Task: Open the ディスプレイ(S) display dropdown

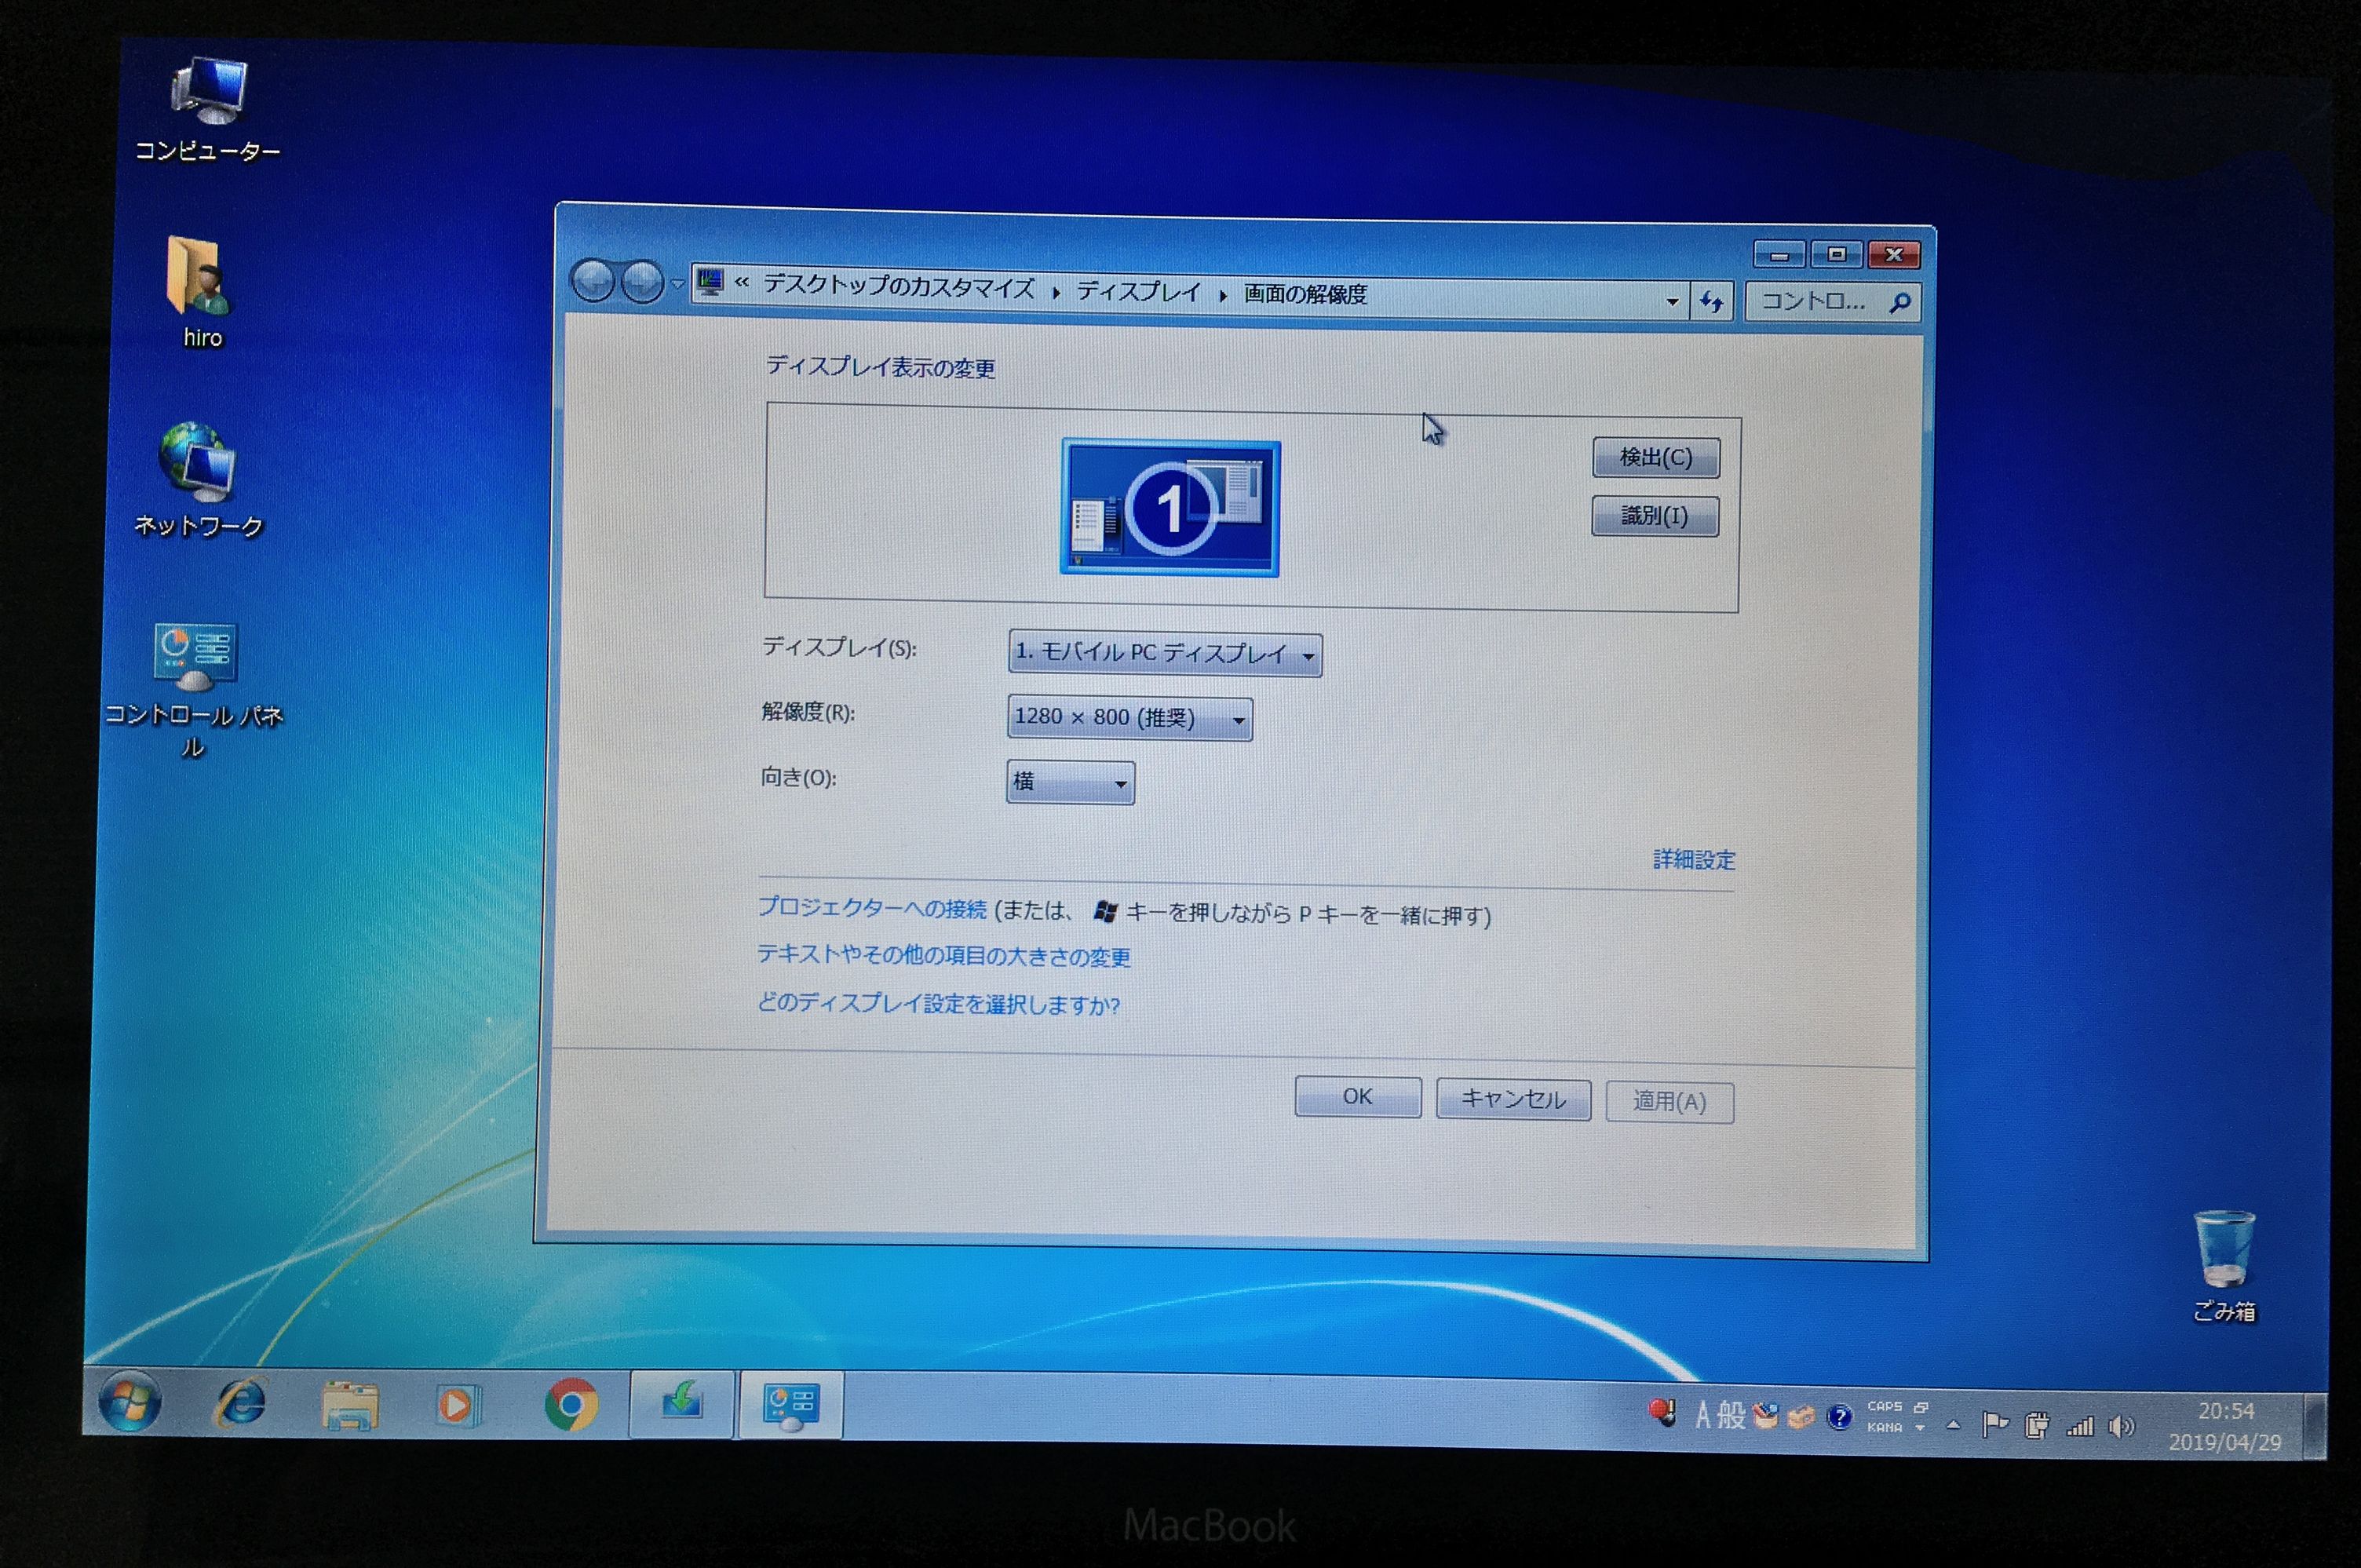Action: [1165, 654]
